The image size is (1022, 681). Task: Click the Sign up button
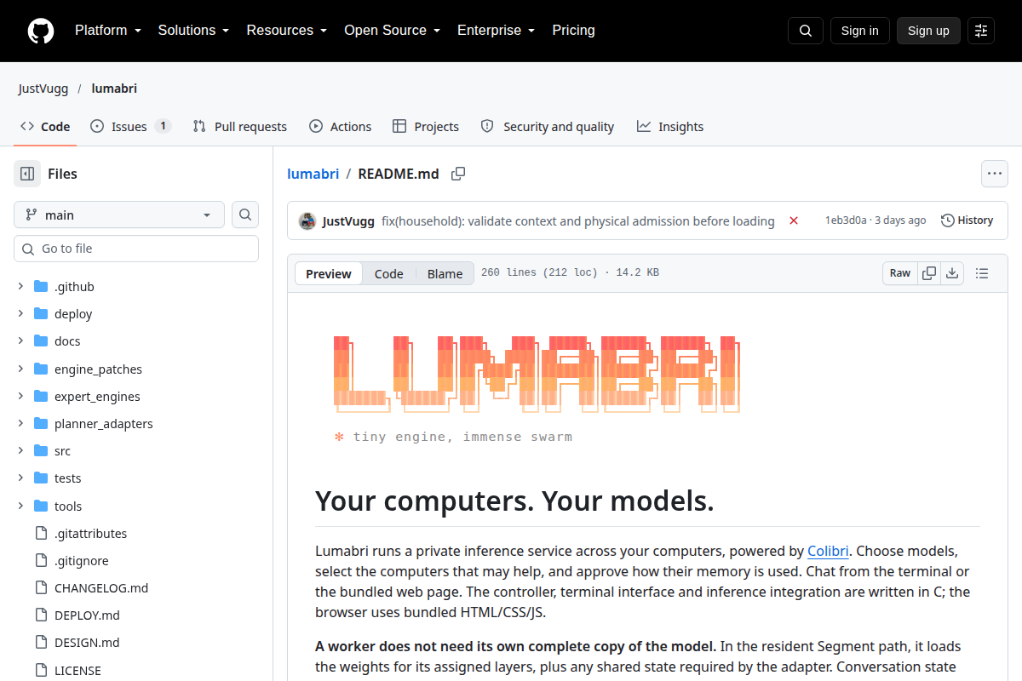click(928, 31)
